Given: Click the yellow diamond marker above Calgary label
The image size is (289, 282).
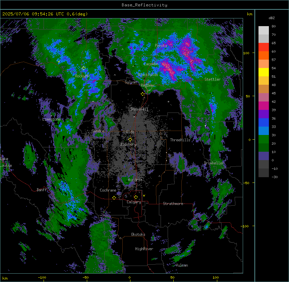Looking at the screenshot, I should [x=136, y=197].
